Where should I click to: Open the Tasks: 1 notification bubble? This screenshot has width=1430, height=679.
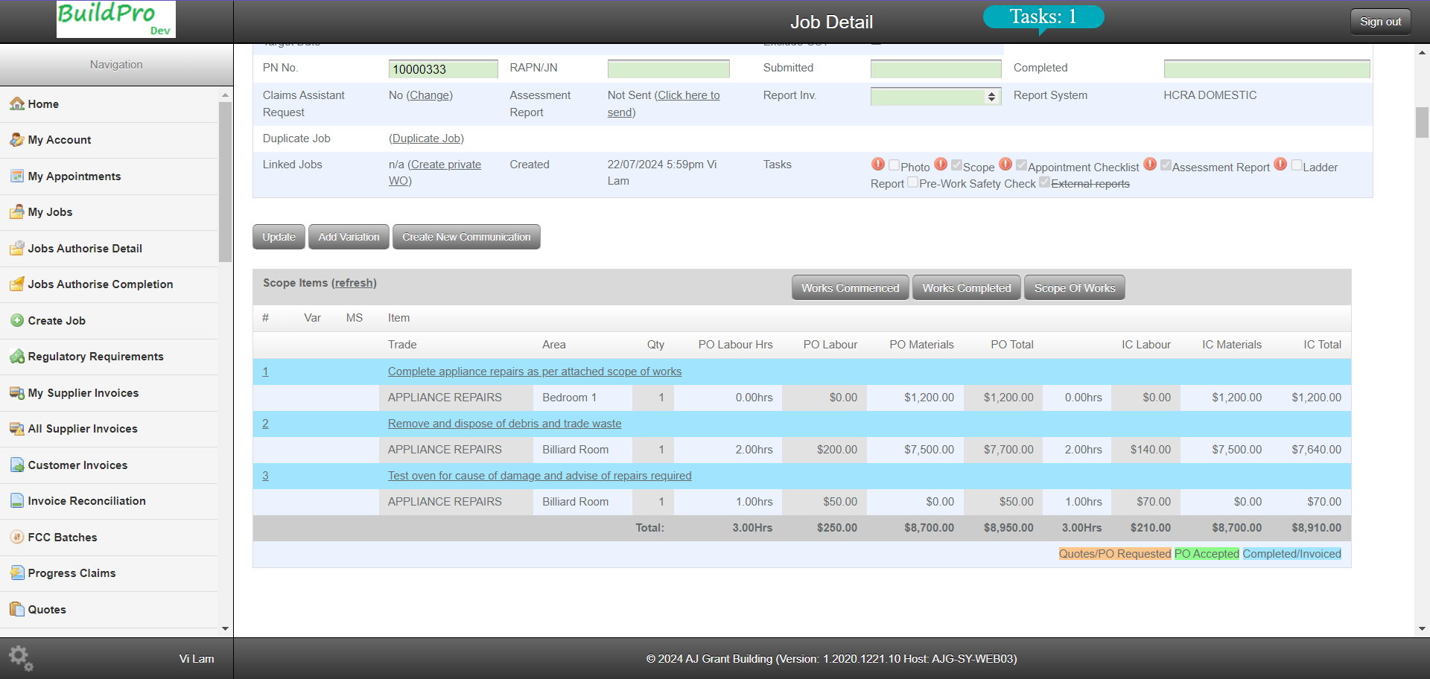coord(1043,17)
